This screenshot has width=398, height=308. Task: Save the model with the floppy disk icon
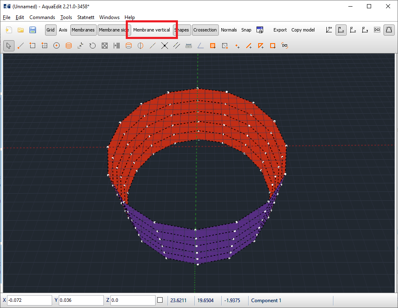(33, 30)
